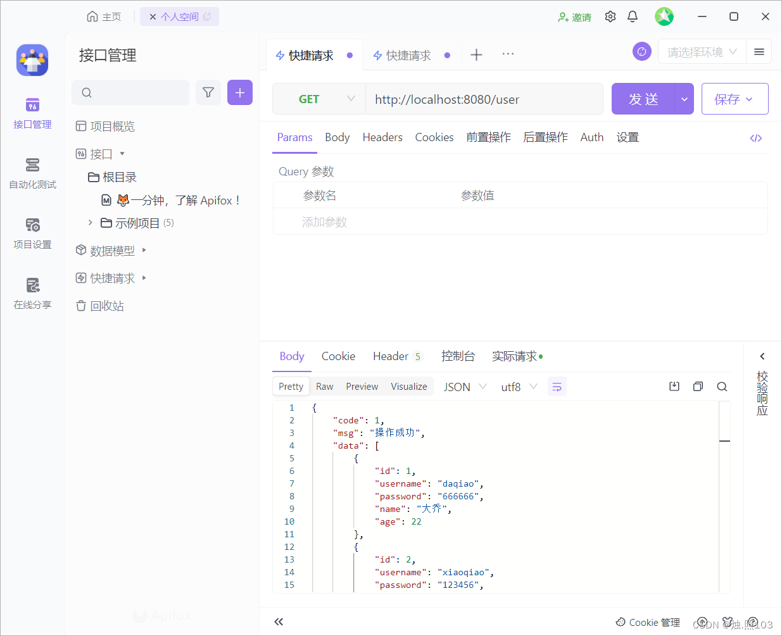Viewport: 782px width, 636px height.
Task: Open the 一分钟，了解 Apifox document
Action: click(x=172, y=201)
